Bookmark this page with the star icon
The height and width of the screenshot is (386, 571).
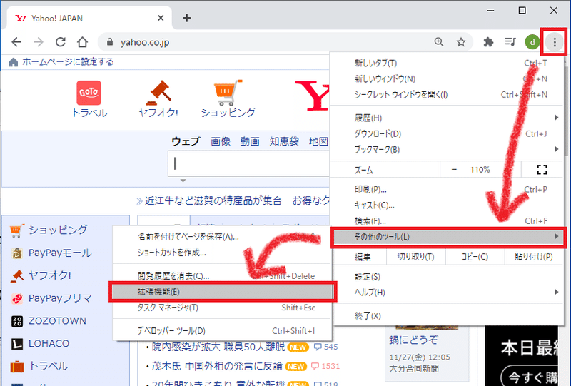coord(460,42)
